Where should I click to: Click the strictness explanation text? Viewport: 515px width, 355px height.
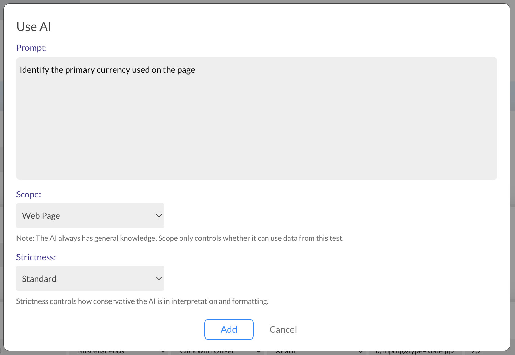pyautogui.click(x=142, y=301)
